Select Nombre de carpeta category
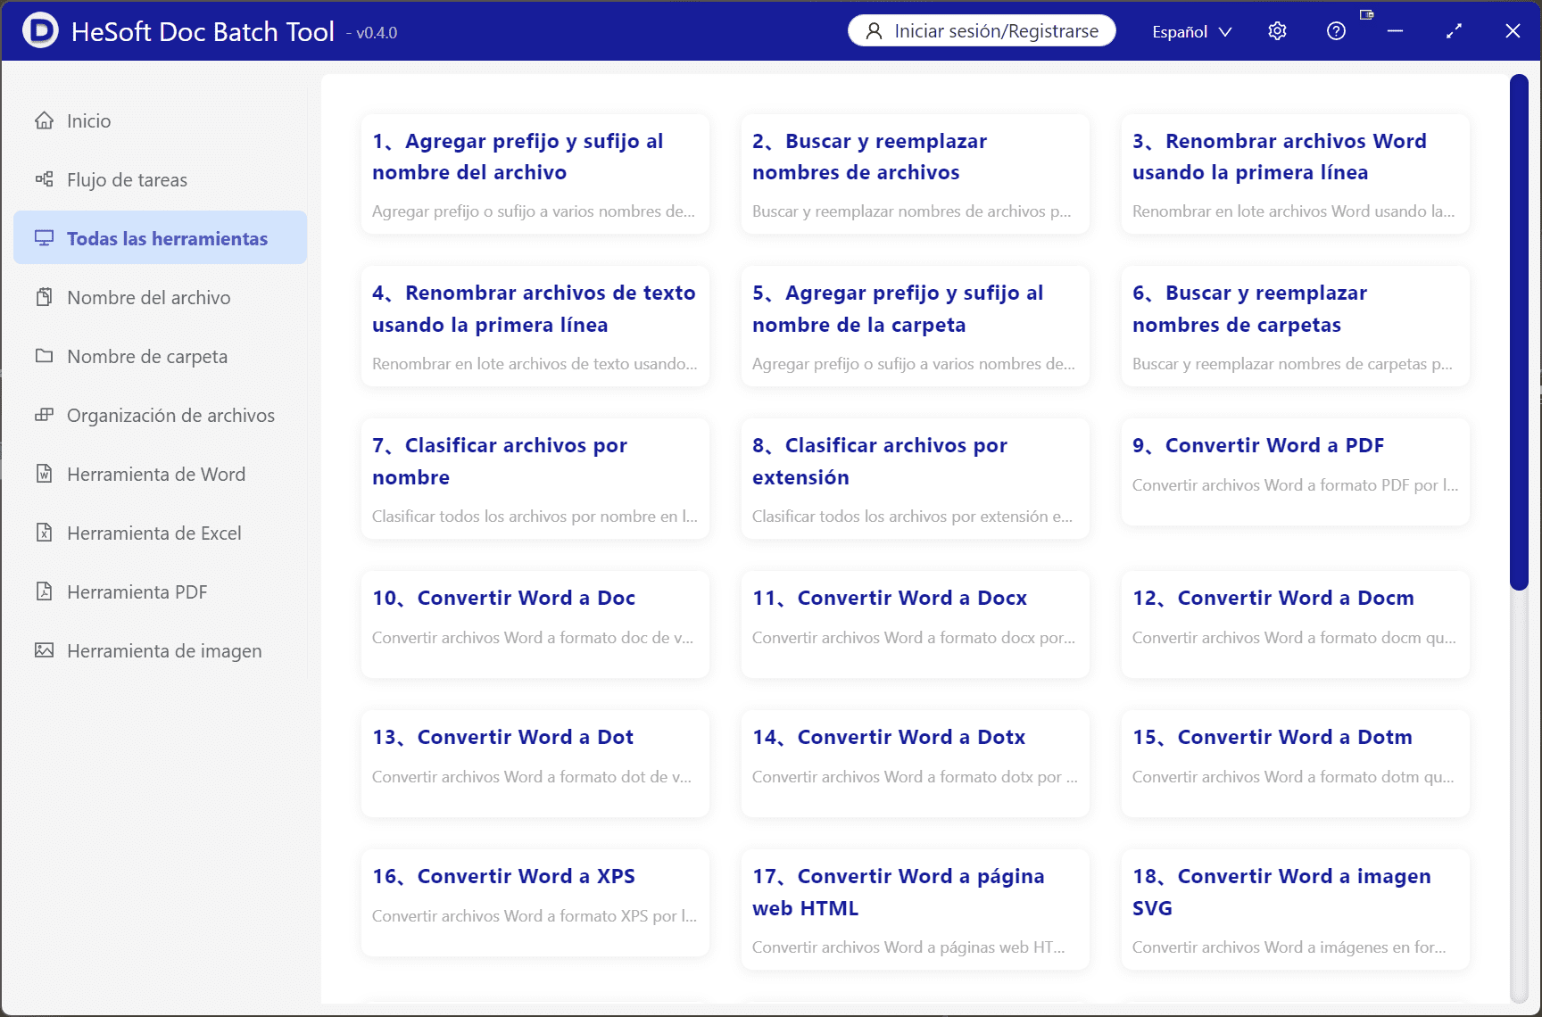The image size is (1542, 1017). pos(161,356)
